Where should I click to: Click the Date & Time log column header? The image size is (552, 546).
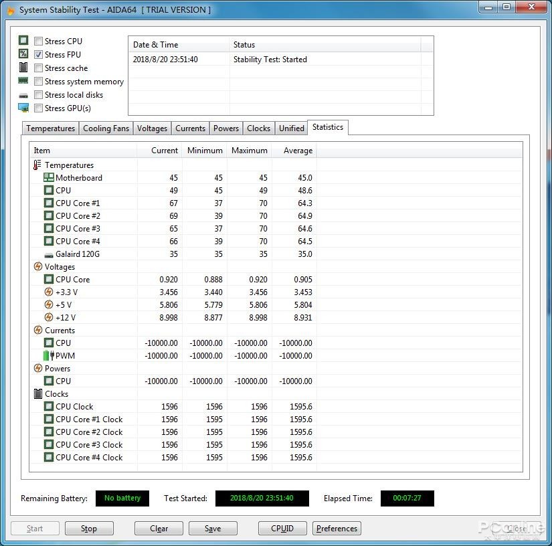(179, 45)
